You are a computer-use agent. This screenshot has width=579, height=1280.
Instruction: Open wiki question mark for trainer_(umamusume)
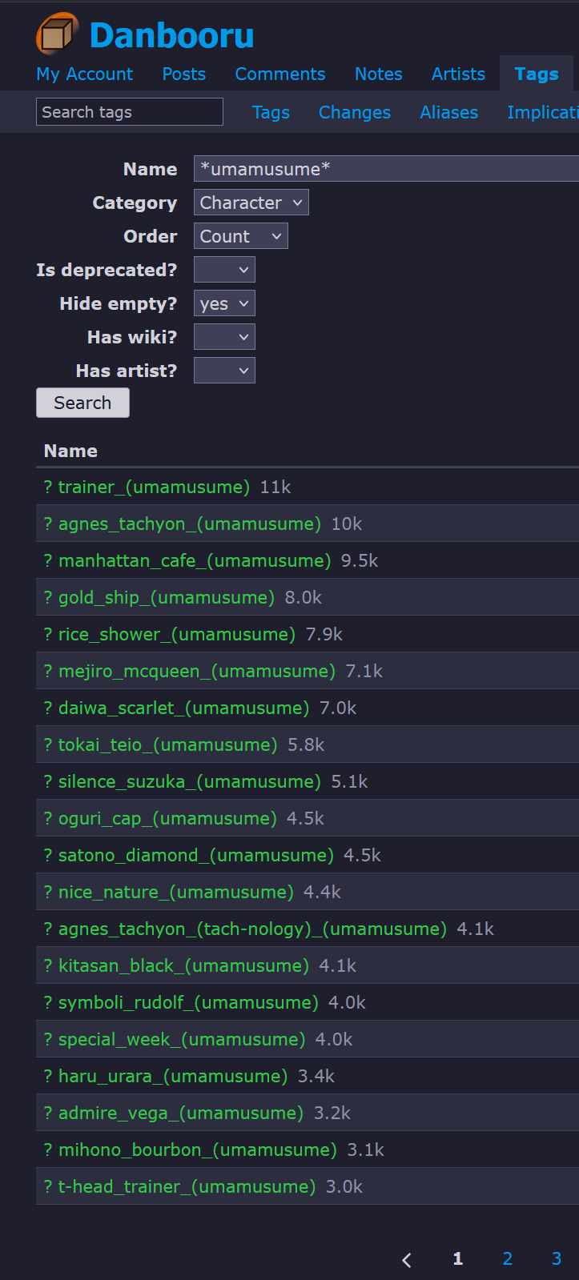coord(48,487)
